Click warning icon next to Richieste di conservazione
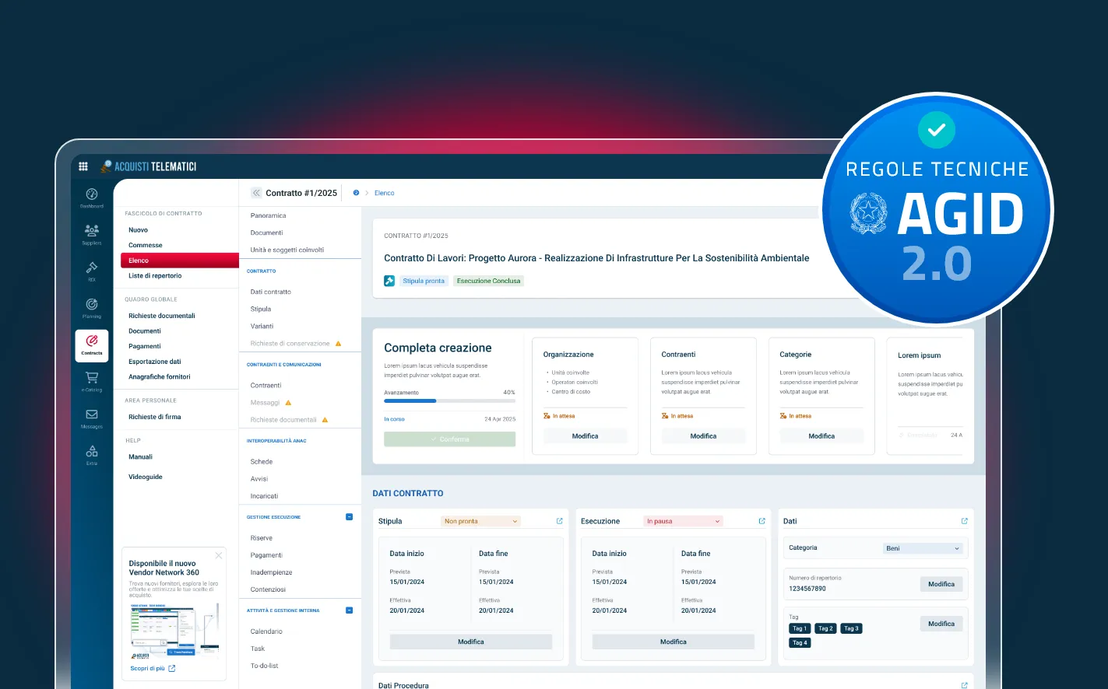1108x689 pixels. click(x=338, y=343)
